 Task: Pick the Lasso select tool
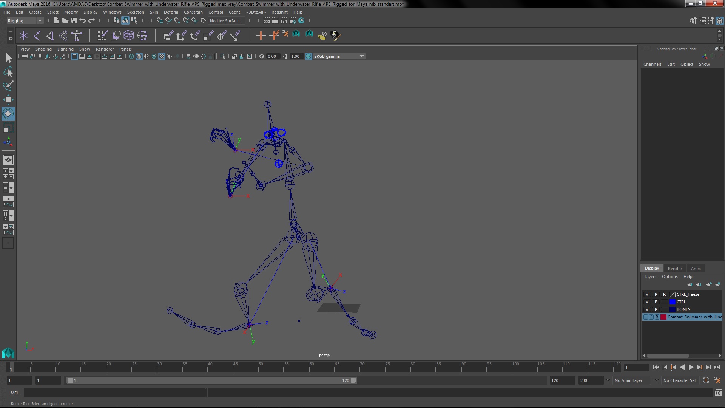click(8, 72)
